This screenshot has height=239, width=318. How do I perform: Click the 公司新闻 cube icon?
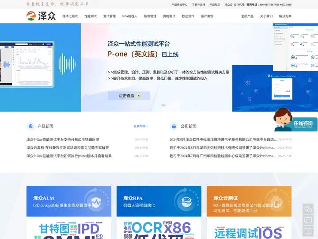[x=174, y=126]
